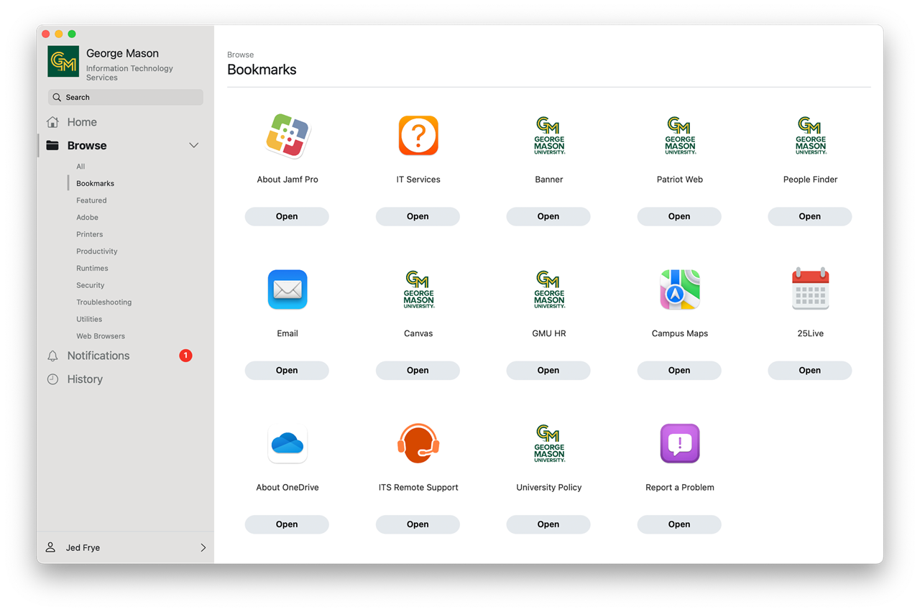Click the Report a Problem icon
The width and height of the screenshot is (920, 612).
coord(680,443)
